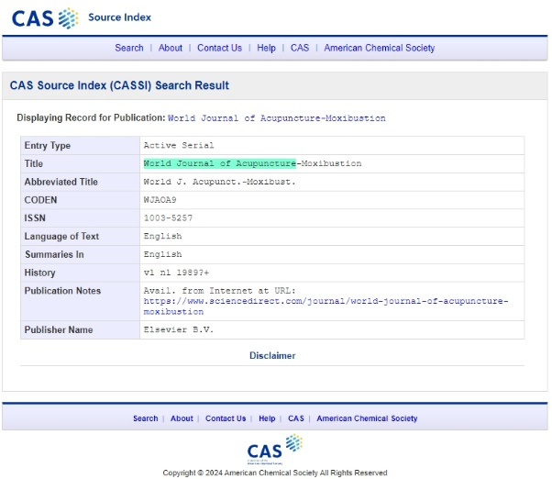The width and height of the screenshot is (552, 479).
Task: Click the Publication Notes label
Action: click(62, 291)
